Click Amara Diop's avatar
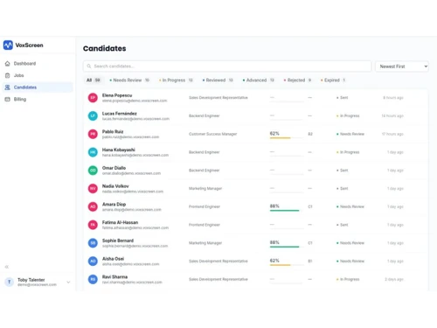 (93, 206)
